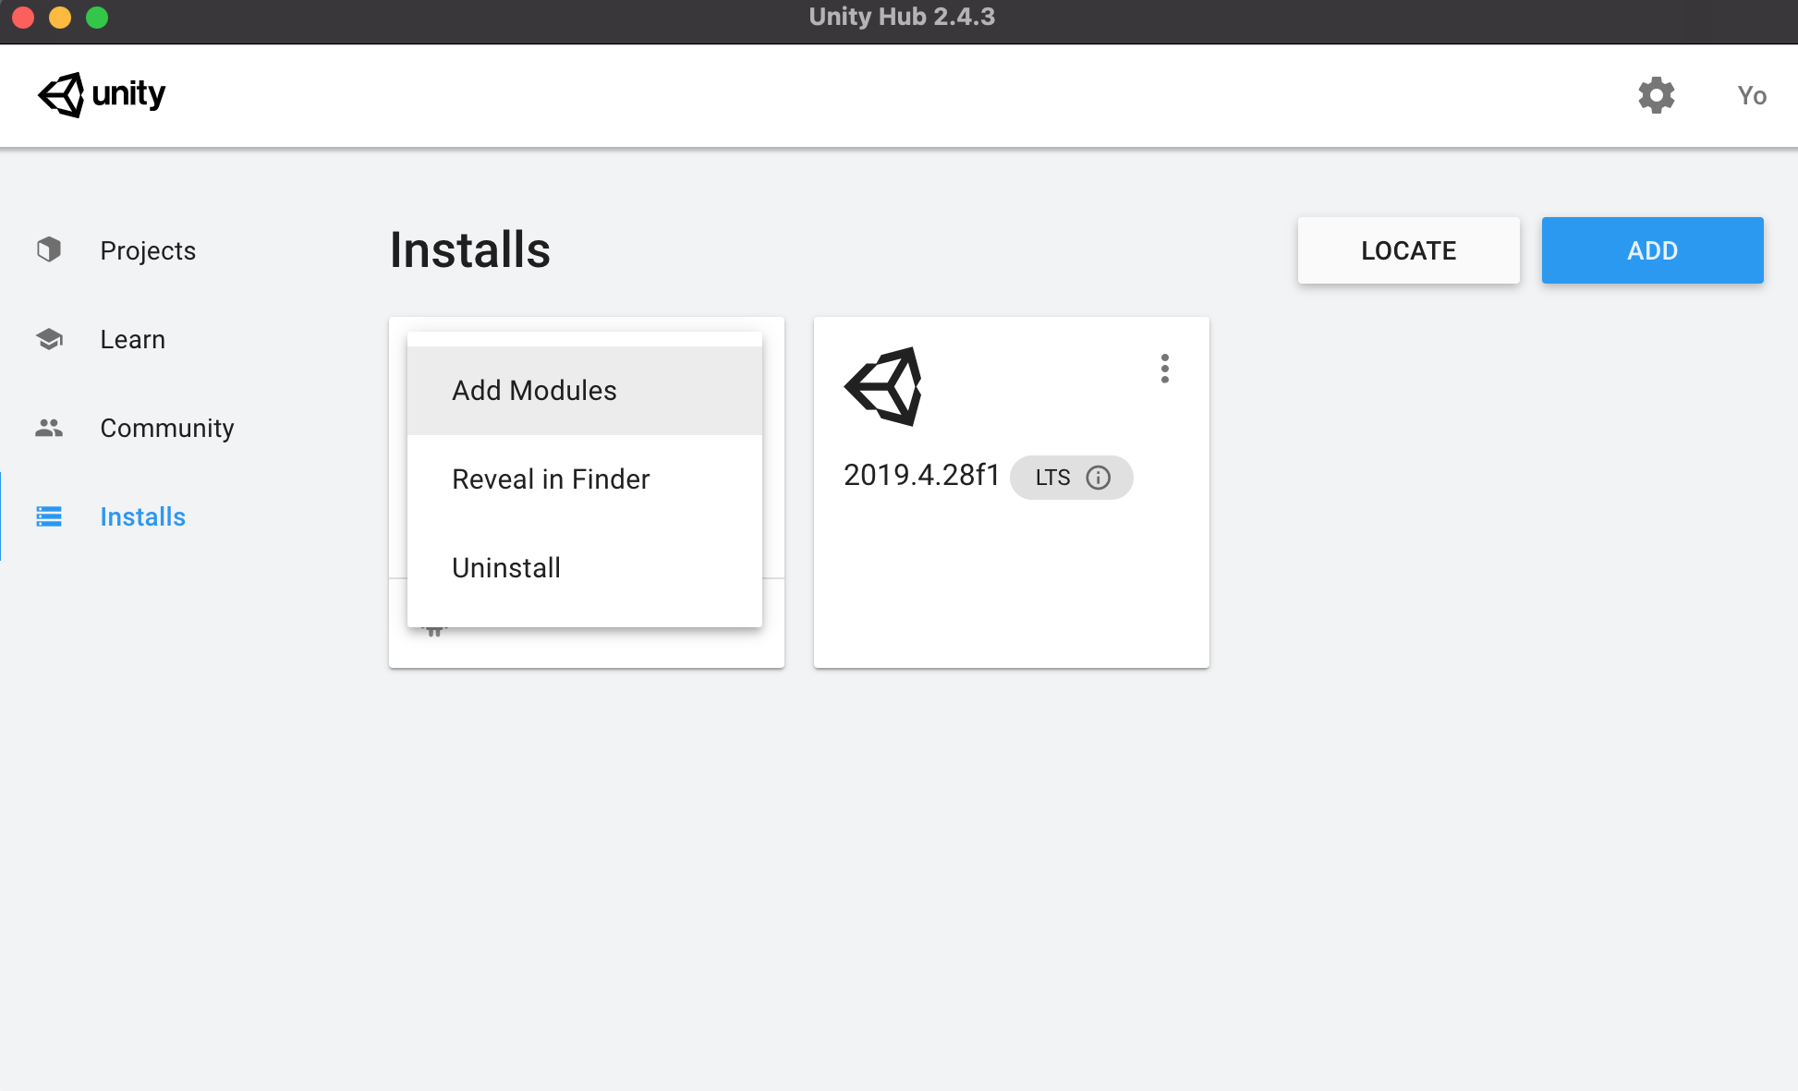Select Reveal in Finder menu entry
1798x1091 pixels.
585,479
